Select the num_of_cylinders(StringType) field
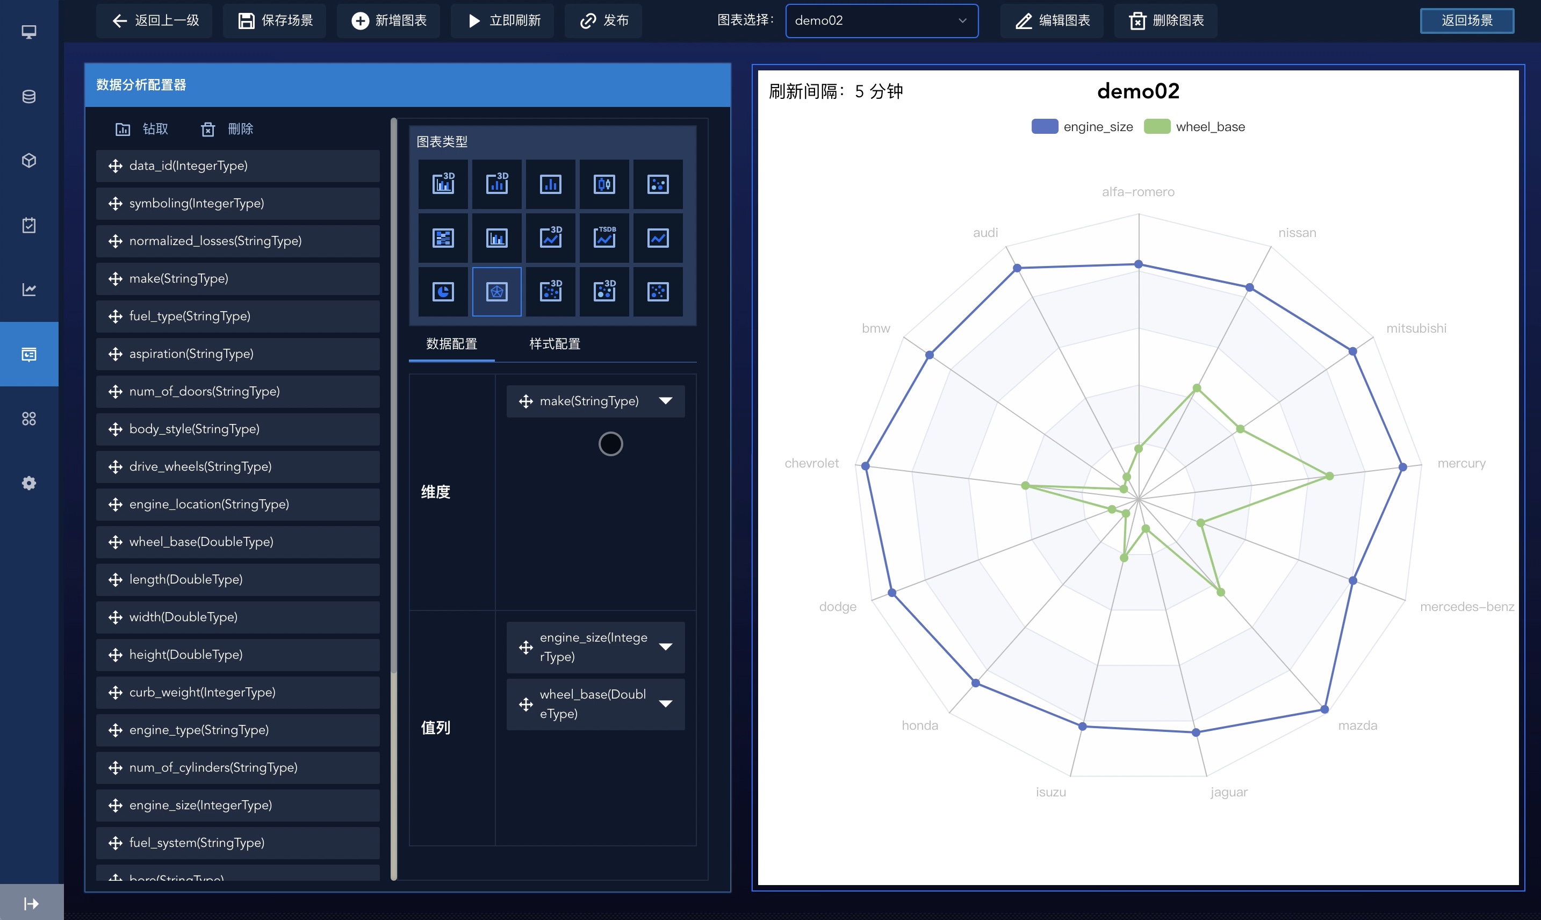Screen dimensions: 1541x920 [x=238, y=767]
